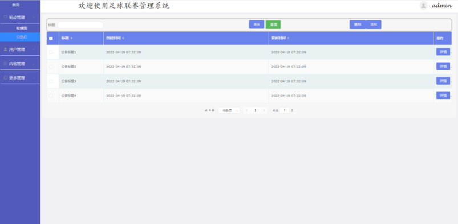Sort by the 标题 column sort arrows

71,38
